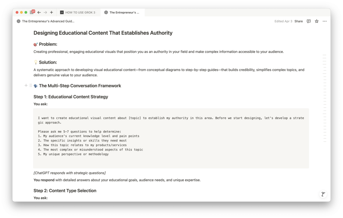
Task: Open the sidebar menu with notification badge
Action: 32,12
